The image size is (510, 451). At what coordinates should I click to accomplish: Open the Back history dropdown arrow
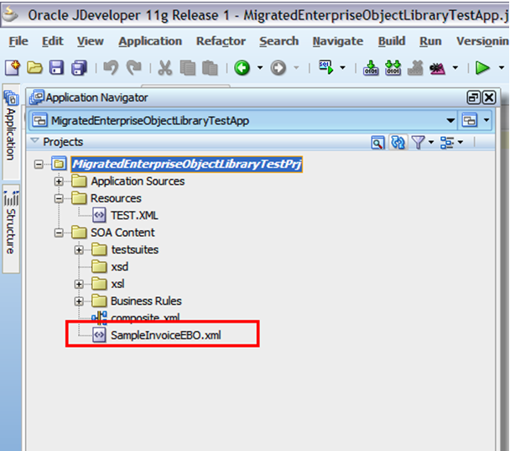(260, 68)
